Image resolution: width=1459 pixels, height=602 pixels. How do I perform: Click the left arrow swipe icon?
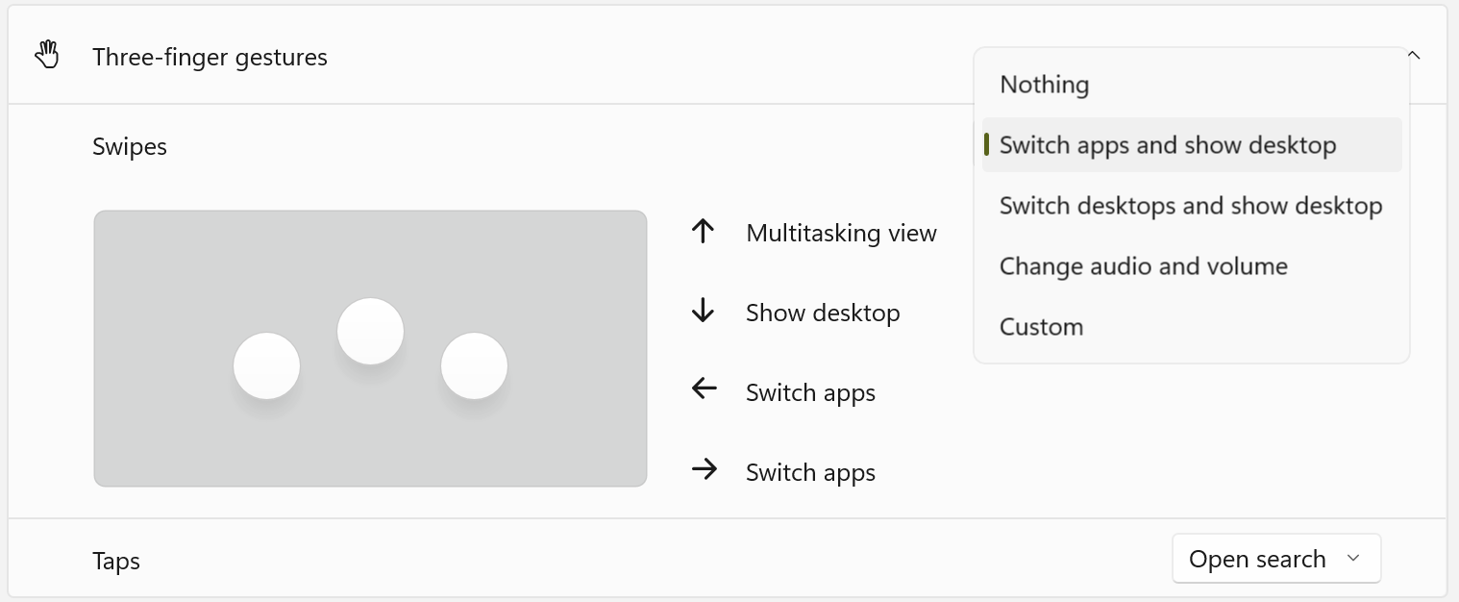[704, 389]
